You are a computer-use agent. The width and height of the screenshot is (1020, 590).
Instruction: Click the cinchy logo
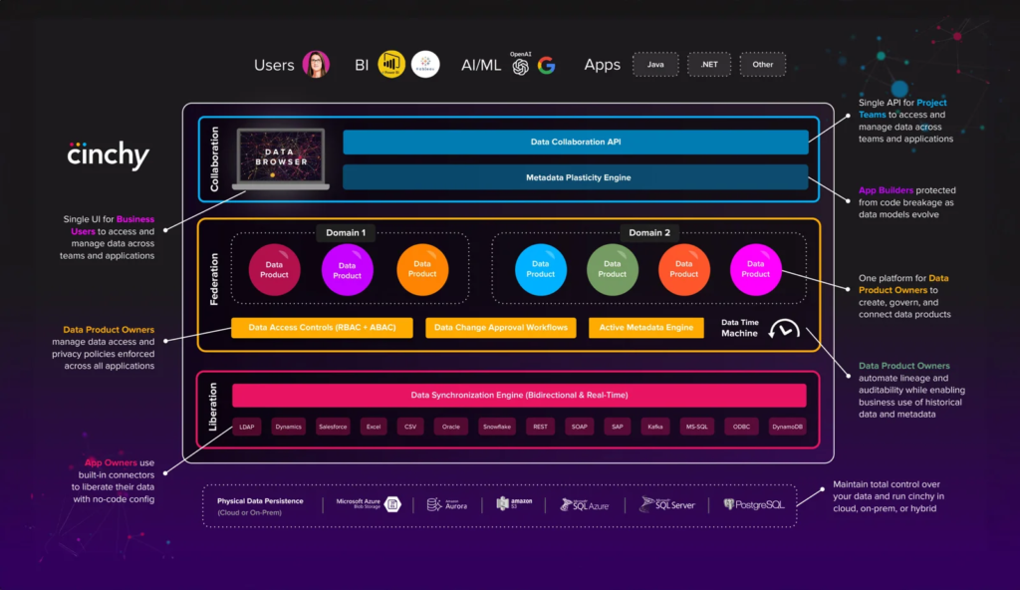point(108,155)
